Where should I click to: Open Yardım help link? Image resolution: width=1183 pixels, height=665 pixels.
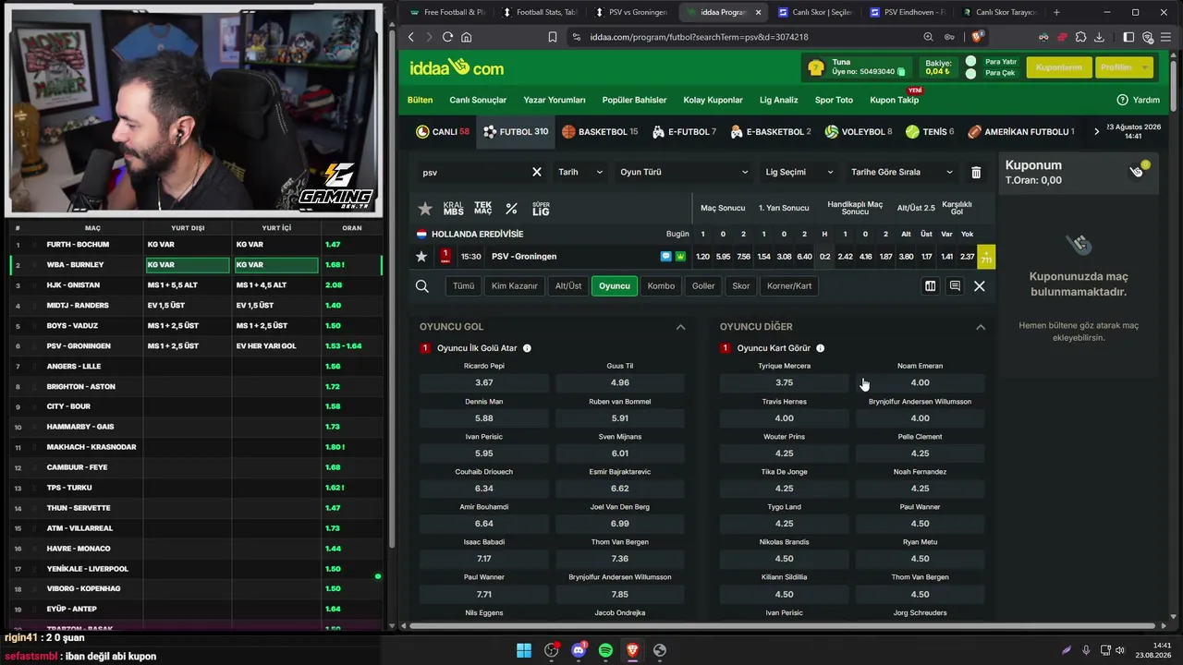[1138, 100]
